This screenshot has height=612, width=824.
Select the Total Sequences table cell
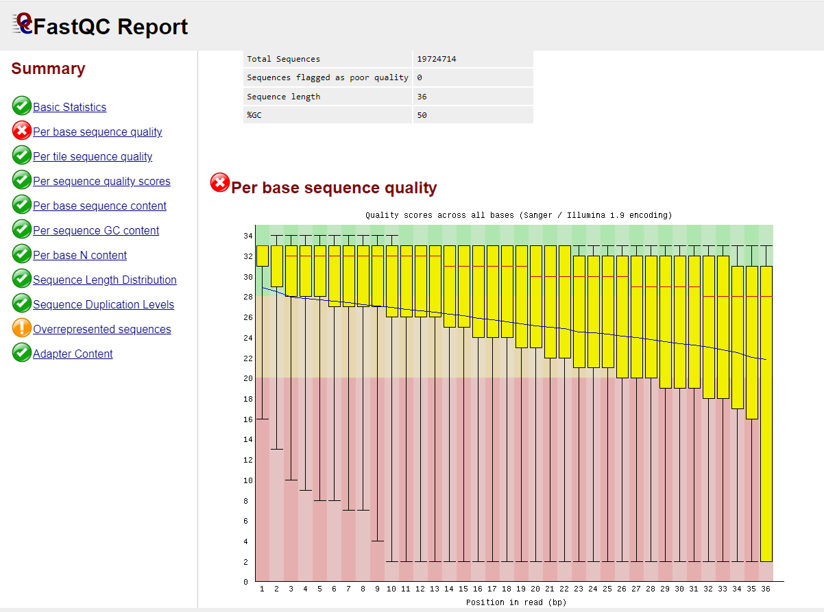point(328,59)
